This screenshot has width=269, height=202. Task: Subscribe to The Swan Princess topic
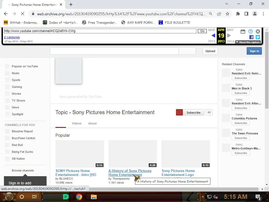241,138
